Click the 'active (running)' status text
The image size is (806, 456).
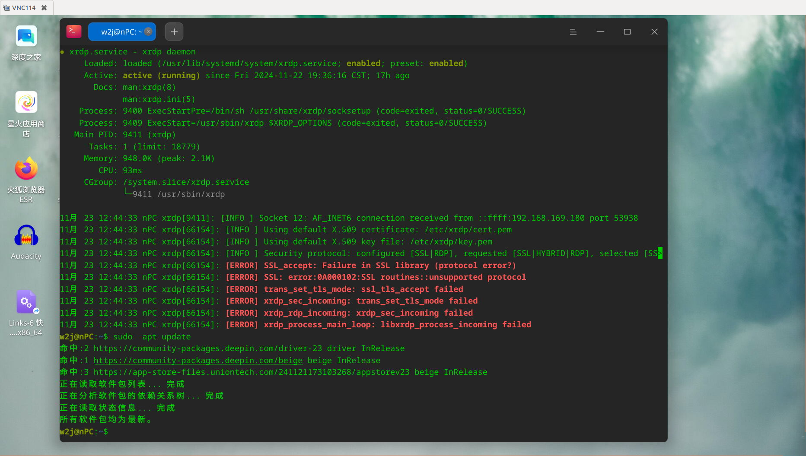coord(161,75)
